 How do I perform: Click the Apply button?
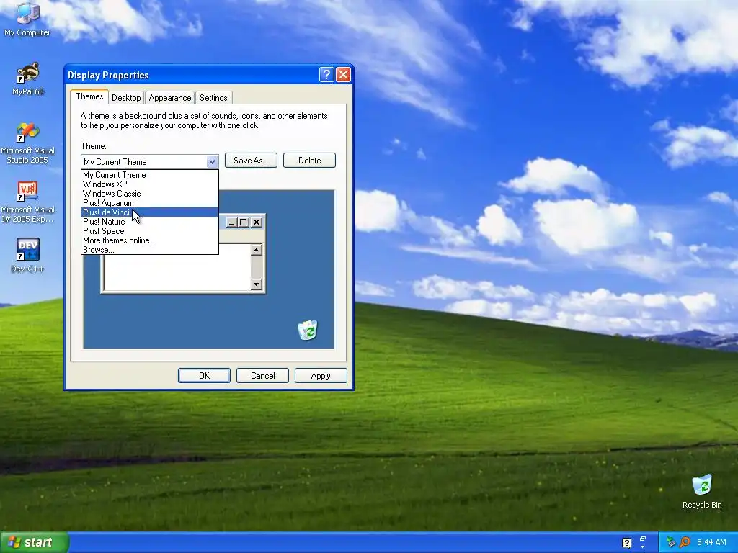(321, 376)
